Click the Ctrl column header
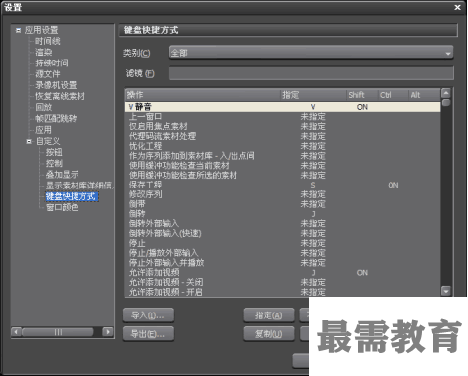Viewport: 468px width, 376px height. click(393, 95)
